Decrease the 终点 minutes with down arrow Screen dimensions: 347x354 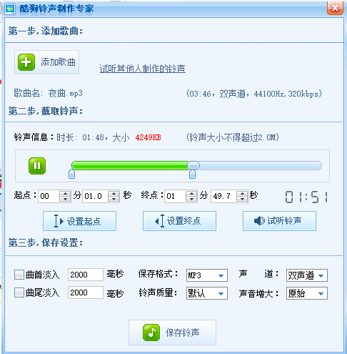click(191, 199)
